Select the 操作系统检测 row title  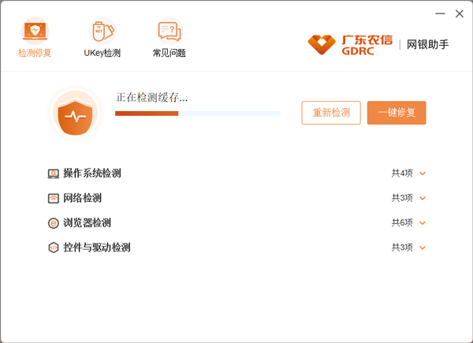click(x=92, y=173)
